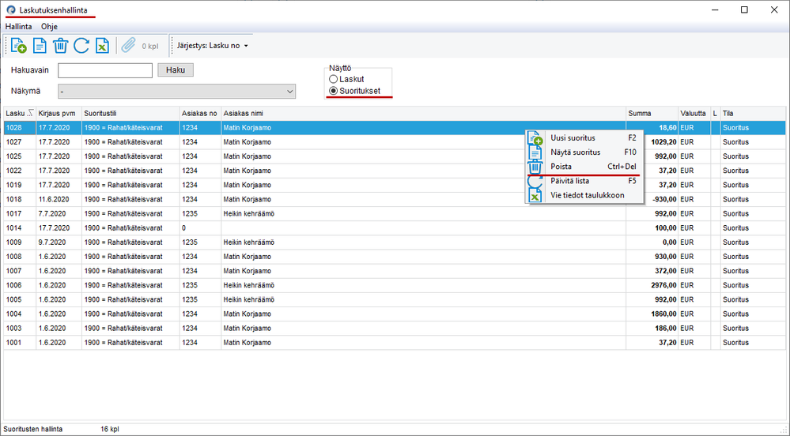Screen dimensions: 790x436
Task: Open the show document toolbar icon
Action: click(x=40, y=45)
